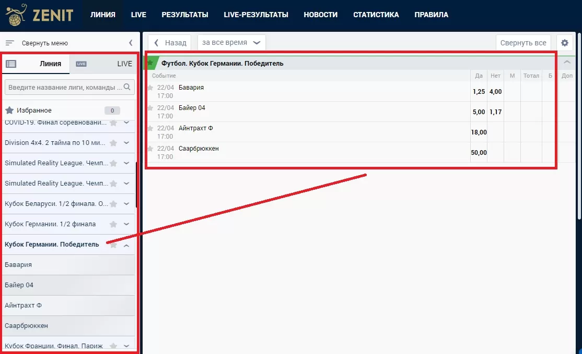Click the Избранное star icon
Screen dimensions: 582x354
pyautogui.click(x=9, y=111)
